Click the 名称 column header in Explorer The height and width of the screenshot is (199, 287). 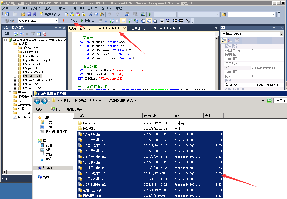[x=108, y=116]
